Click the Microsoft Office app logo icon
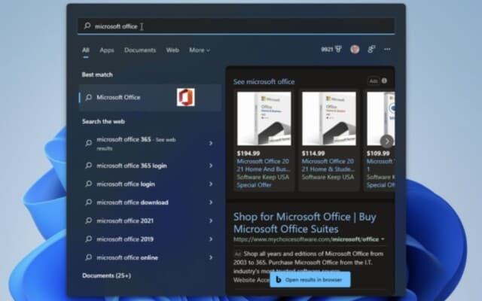Image resolution: width=482 pixels, height=301 pixels. pyautogui.click(x=186, y=97)
